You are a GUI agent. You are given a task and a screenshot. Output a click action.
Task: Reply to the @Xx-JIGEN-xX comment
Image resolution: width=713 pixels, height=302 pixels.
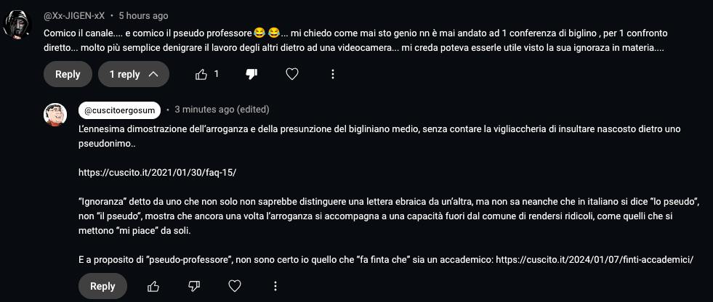pos(68,74)
